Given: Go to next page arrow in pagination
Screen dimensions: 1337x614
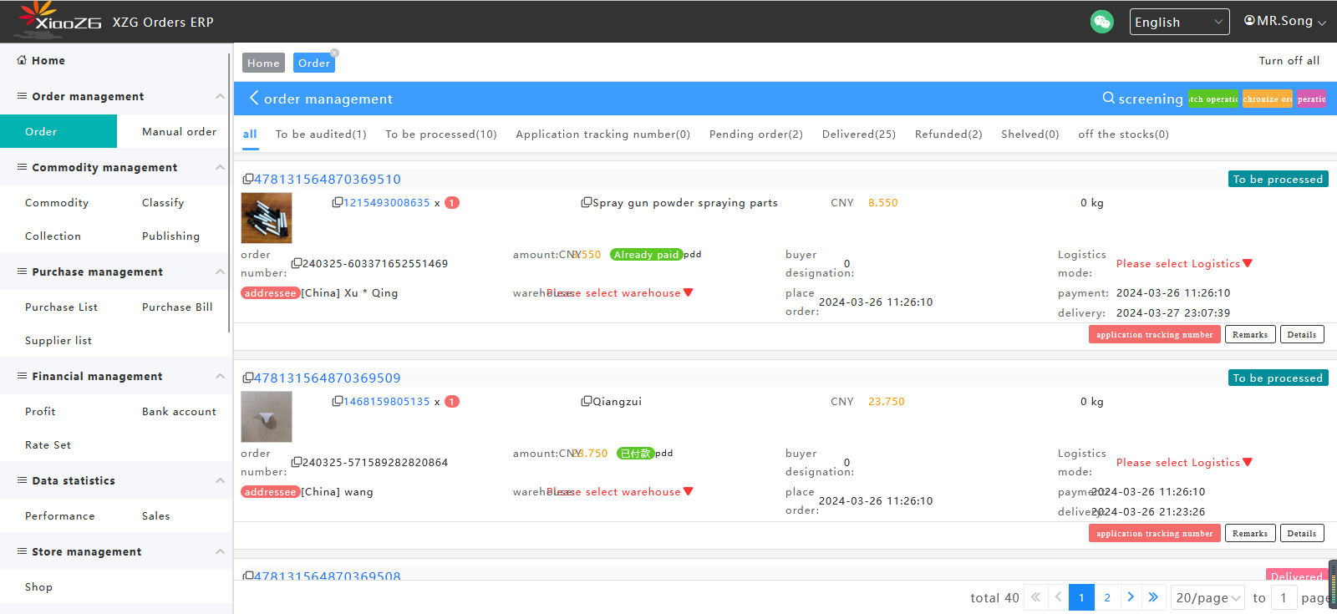Looking at the screenshot, I should [x=1130, y=597].
